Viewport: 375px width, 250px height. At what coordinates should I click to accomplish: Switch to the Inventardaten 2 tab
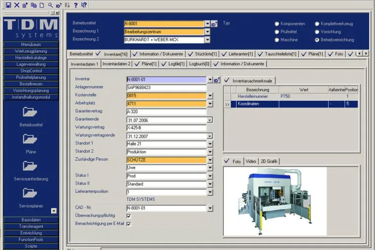(x=117, y=64)
